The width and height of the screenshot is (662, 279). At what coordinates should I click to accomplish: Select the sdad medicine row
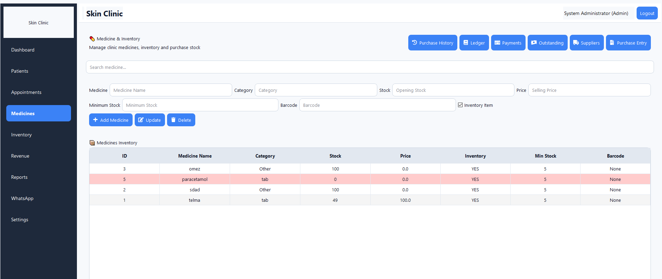pos(370,190)
